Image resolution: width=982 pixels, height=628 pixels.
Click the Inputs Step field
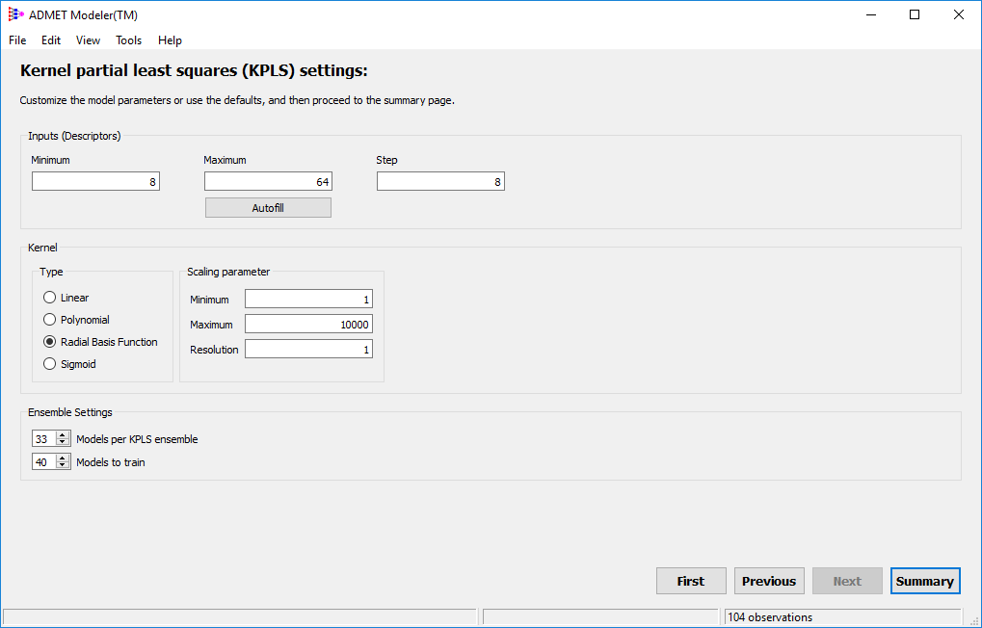click(x=440, y=182)
